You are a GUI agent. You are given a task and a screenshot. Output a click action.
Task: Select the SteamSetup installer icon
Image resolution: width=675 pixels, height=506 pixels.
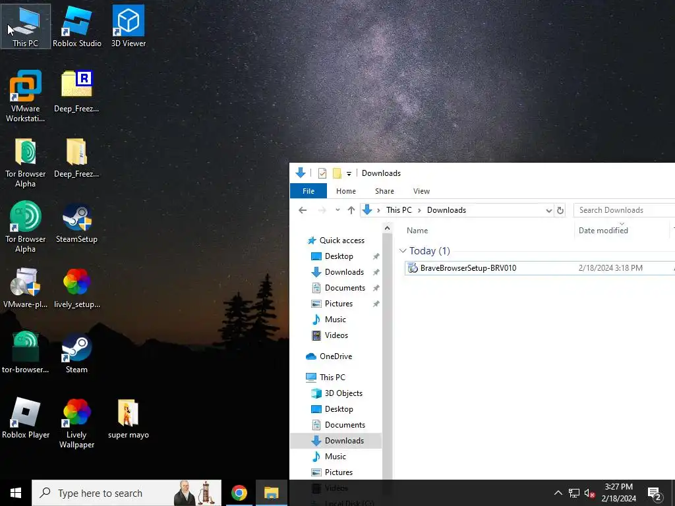coord(76,223)
